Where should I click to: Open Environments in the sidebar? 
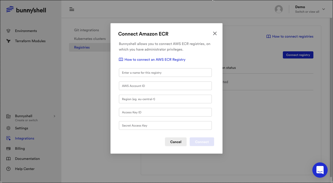[26, 31]
